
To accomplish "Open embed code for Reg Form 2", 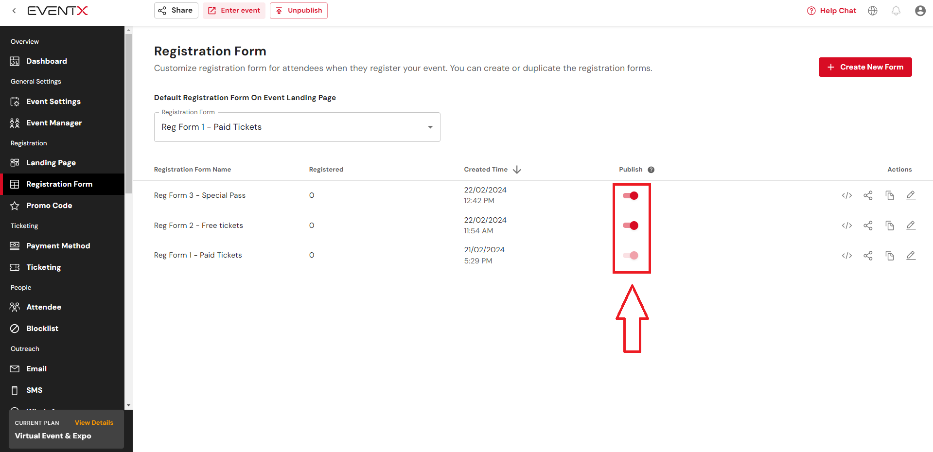I will click(847, 226).
